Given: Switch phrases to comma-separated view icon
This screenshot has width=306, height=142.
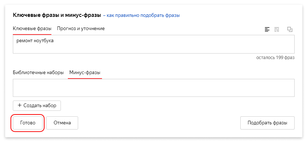Looking at the screenshot, I should 277,29.
